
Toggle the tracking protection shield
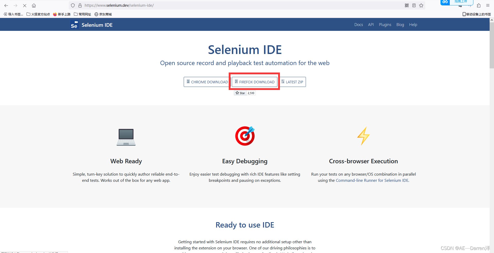pyautogui.click(x=73, y=5)
